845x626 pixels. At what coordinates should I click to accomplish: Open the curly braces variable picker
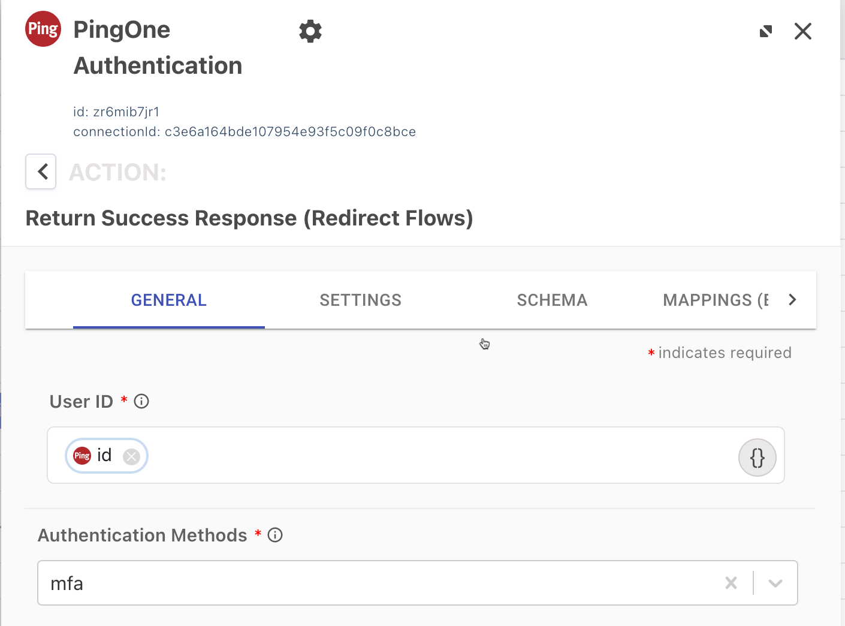click(x=757, y=458)
